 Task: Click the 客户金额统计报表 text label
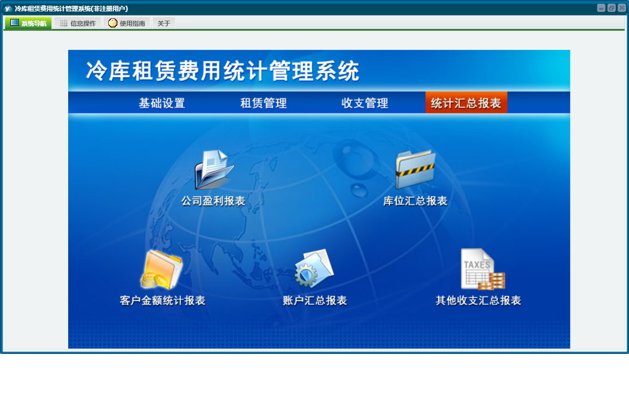(163, 301)
